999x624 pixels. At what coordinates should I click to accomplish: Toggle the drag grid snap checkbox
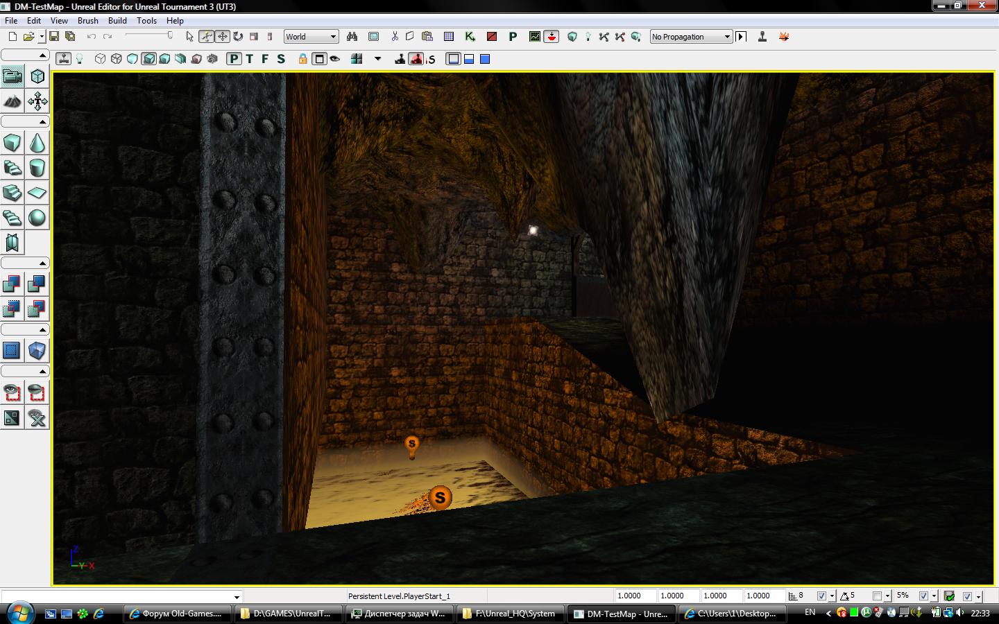(x=821, y=596)
